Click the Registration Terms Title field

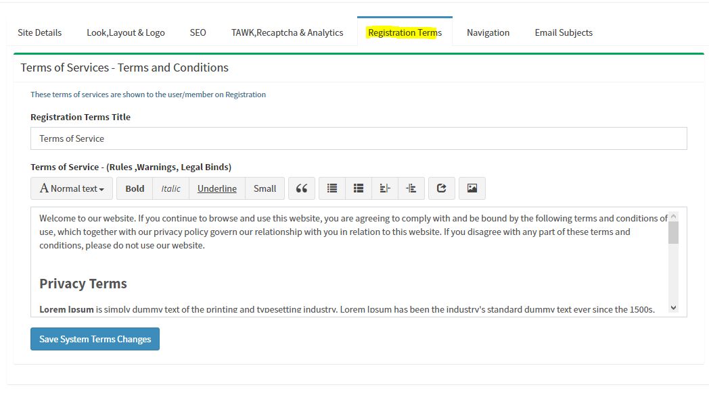tap(359, 138)
